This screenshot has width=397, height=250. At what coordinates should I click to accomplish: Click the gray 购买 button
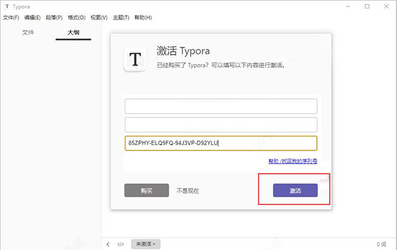[147, 191]
